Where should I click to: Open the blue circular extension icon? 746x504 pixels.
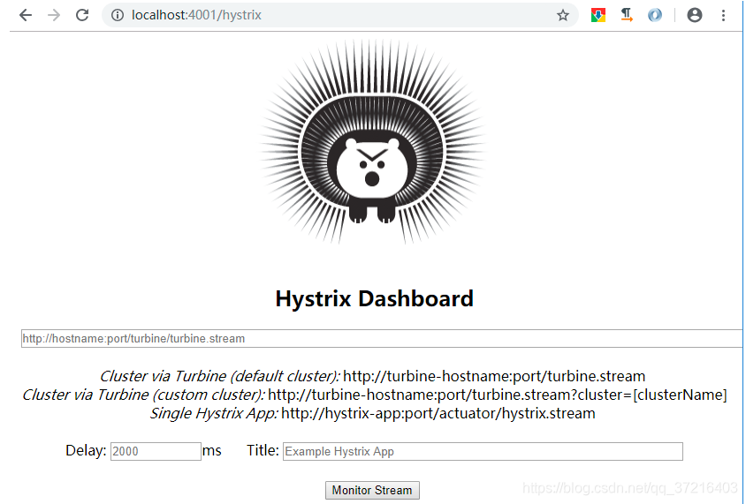point(655,15)
